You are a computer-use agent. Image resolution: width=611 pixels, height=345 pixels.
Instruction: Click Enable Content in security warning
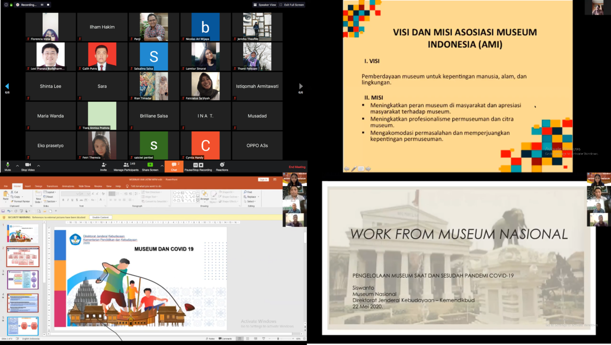coord(101,218)
